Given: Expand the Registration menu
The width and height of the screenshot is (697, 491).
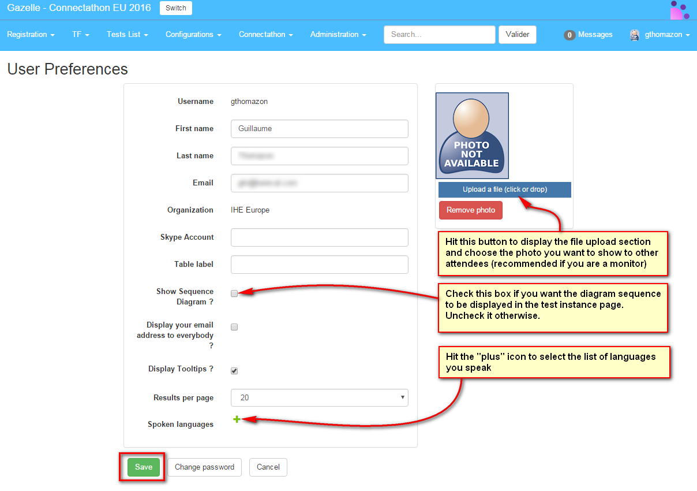Looking at the screenshot, I should (31, 35).
